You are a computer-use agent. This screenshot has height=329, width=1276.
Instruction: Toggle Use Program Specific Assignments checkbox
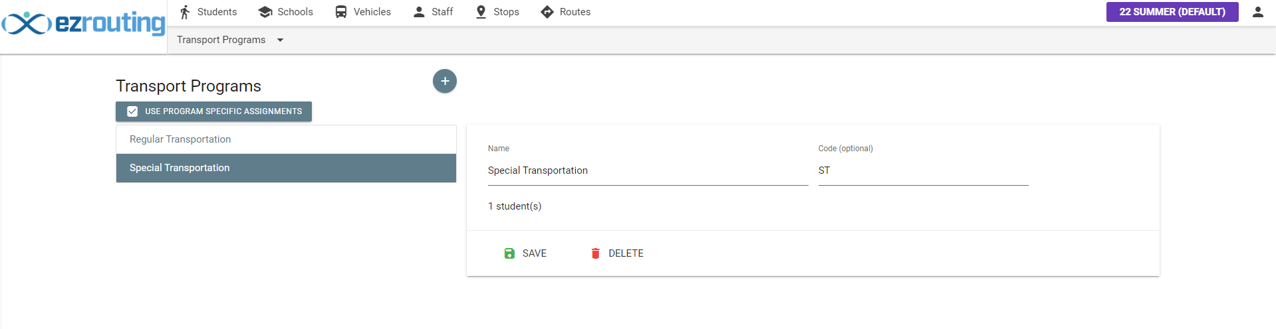coord(133,111)
